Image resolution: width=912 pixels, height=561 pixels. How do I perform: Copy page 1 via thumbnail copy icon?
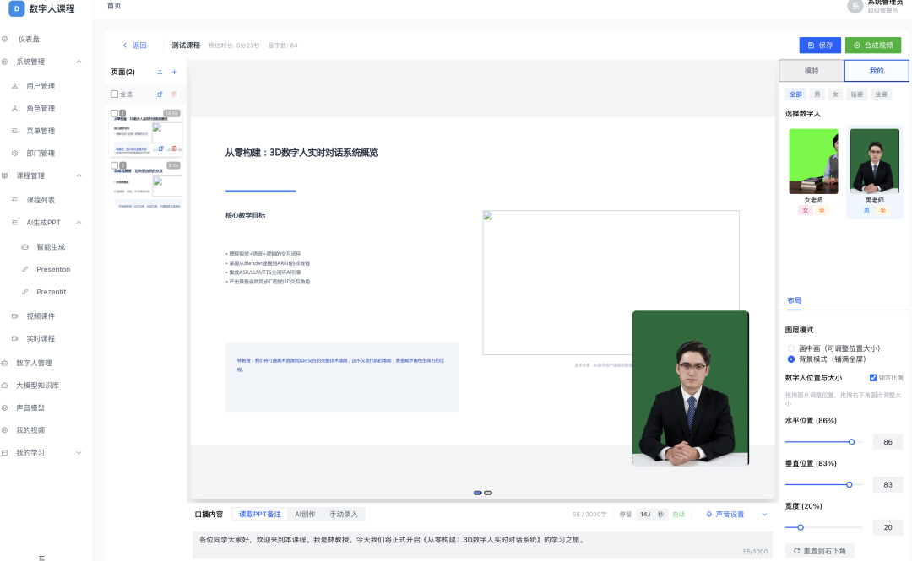pos(161,148)
